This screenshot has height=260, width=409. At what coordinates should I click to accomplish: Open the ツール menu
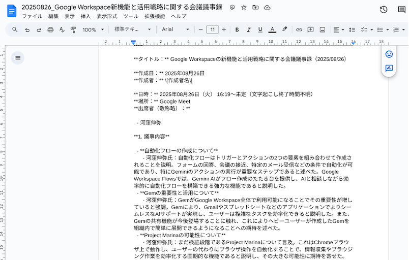131,16
